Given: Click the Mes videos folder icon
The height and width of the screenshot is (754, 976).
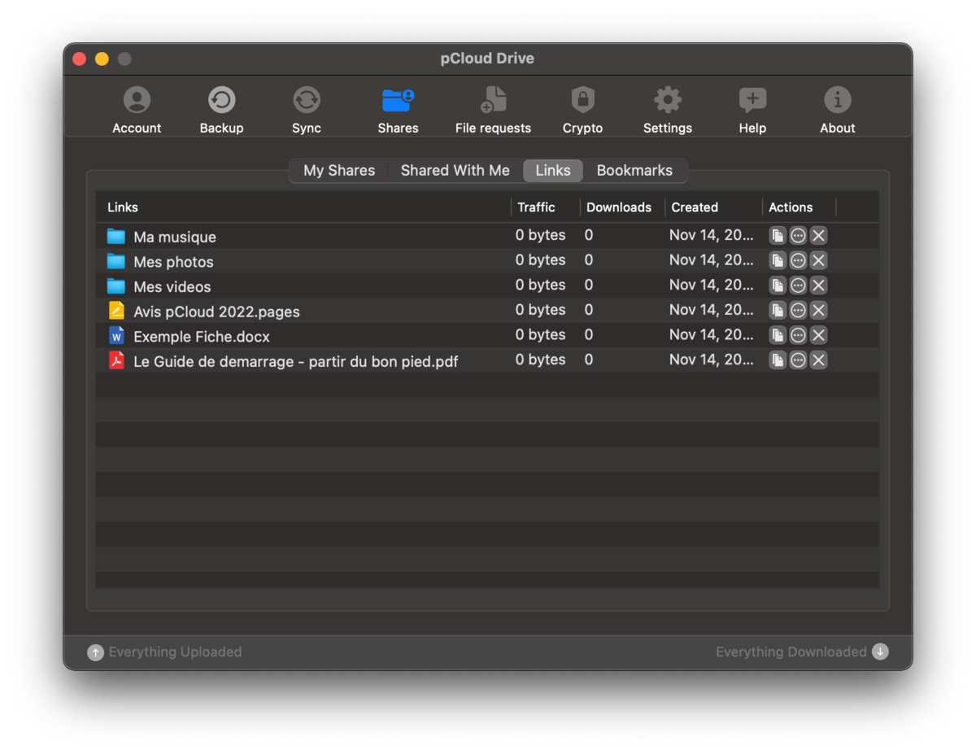Looking at the screenshot, I should 116,286.
